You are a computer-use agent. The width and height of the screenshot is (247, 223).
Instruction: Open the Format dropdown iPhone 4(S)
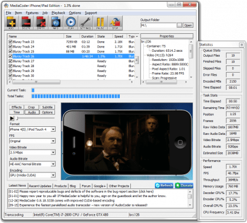[x=53, y=129]
